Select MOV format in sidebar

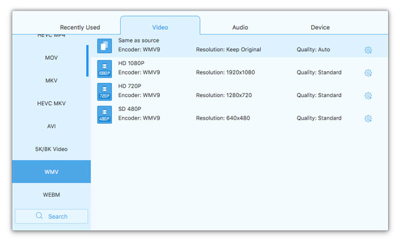click(x=51, y=58)
